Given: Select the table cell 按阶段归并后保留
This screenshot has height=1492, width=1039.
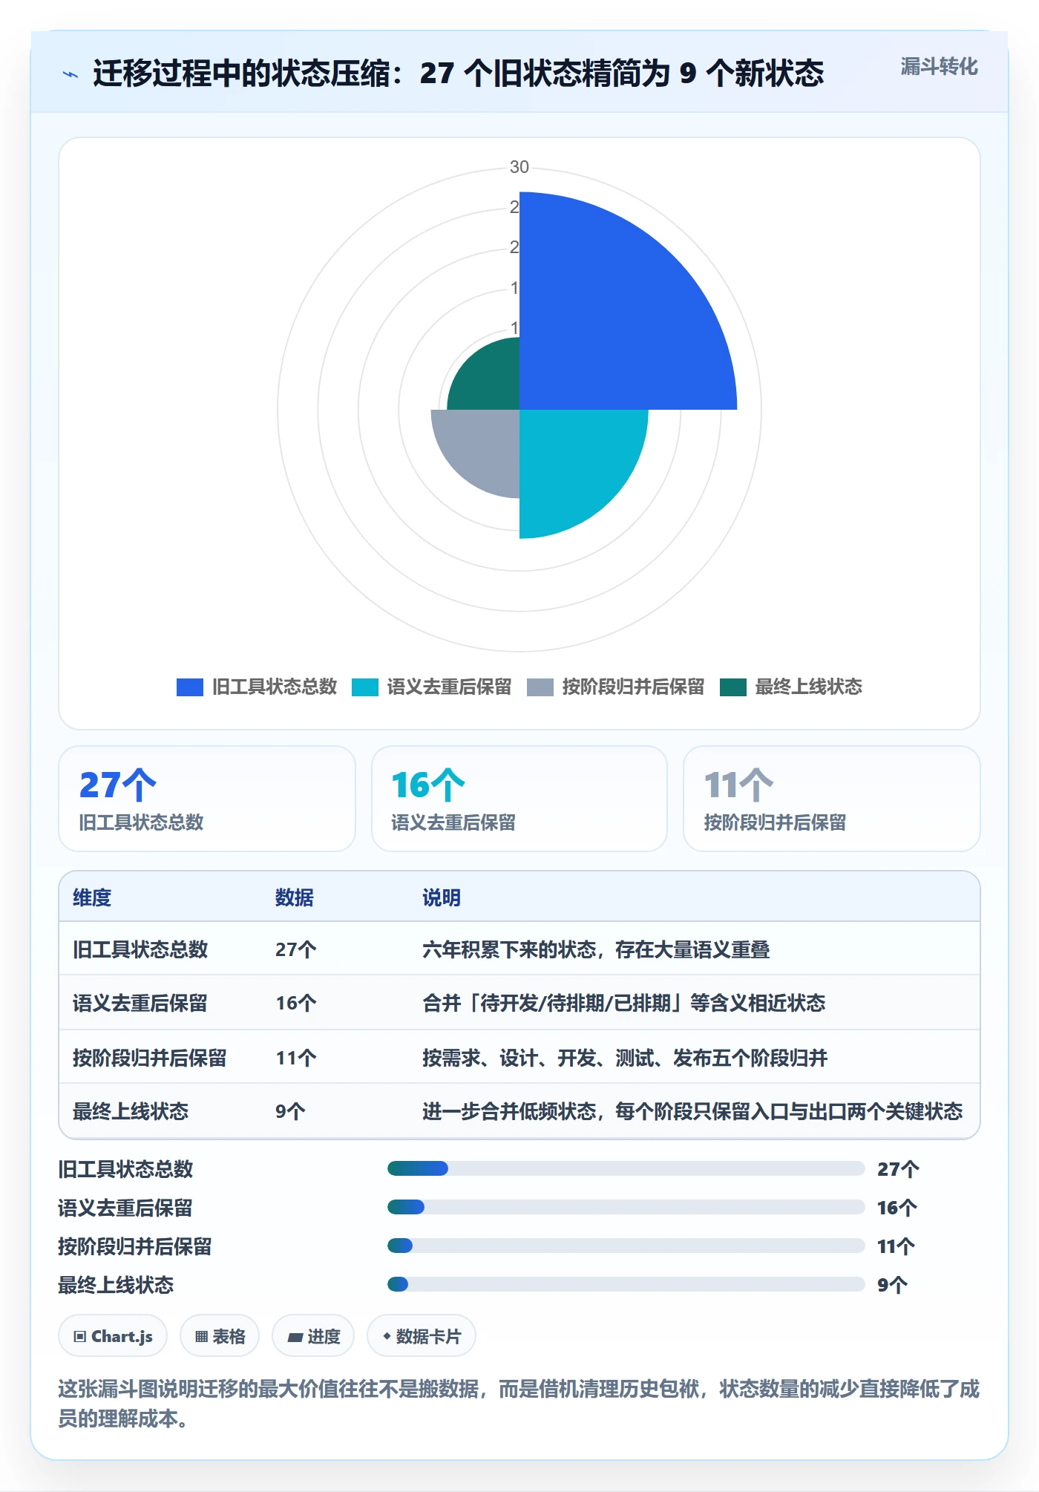Looking at the screenshot, I should tap(150, 1058).
